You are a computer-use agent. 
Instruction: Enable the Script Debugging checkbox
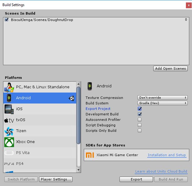pos(140,125)
